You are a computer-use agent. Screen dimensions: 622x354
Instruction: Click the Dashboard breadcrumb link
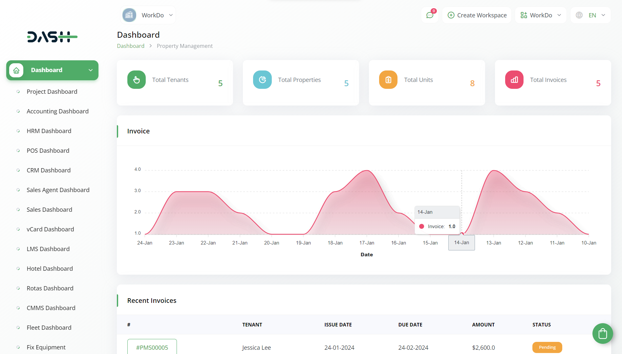click(x=131, y=46)
